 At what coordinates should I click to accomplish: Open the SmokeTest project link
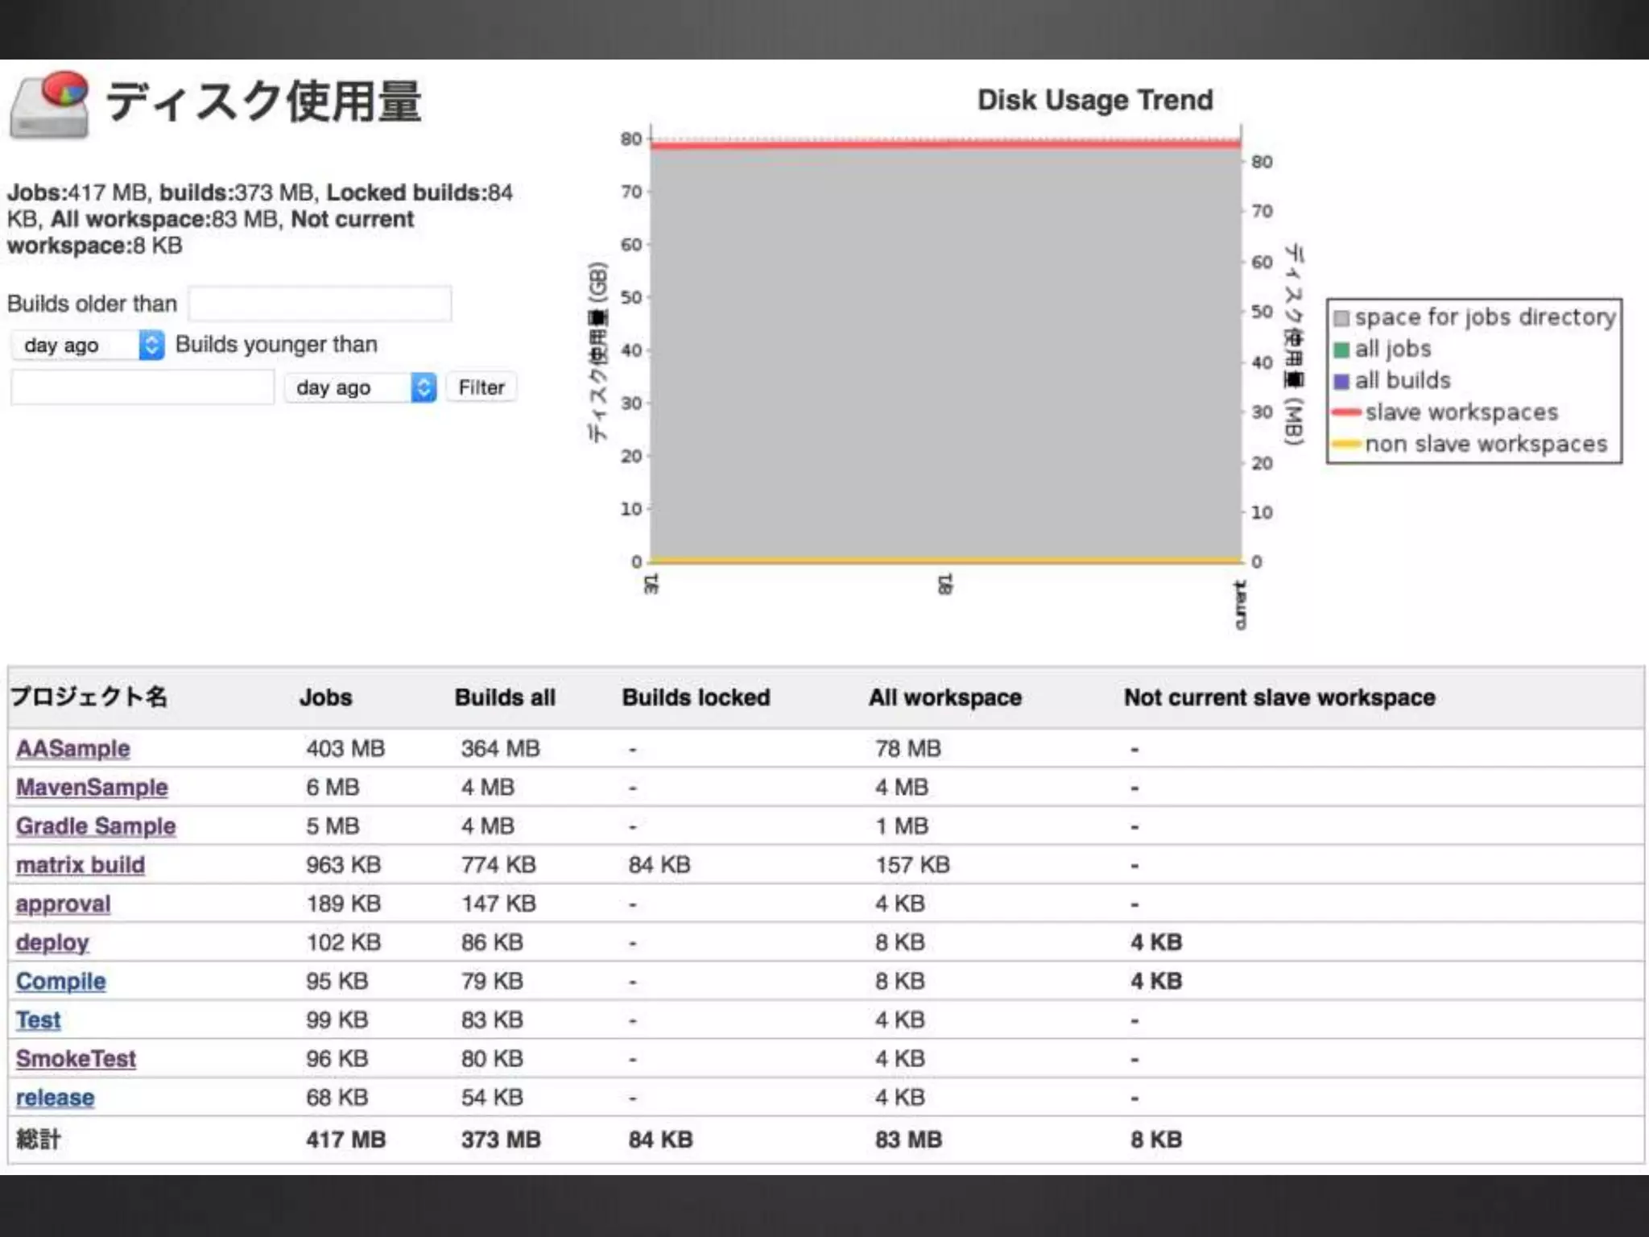coord(76,1059)
